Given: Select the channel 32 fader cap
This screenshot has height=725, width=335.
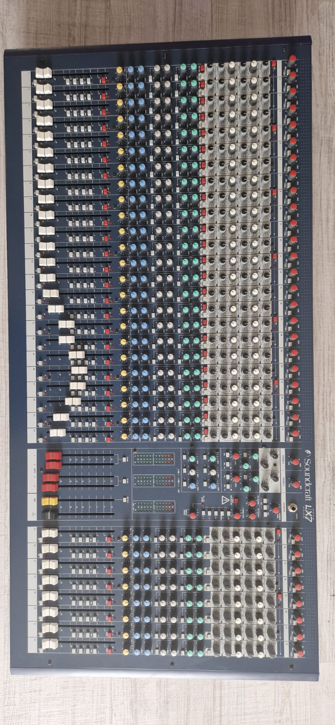Looking at the screenshot, I should click(50, 644).
